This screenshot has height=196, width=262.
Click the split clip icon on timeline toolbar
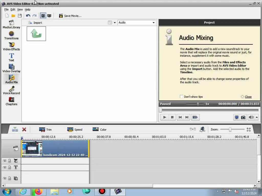pyautogui.click(x=193, y=129)
